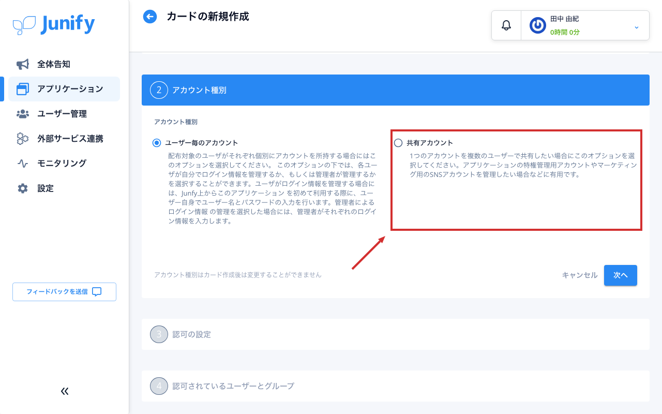Send feedback via フィードバックを送信 button
This screenshot has width=662, height=414.
[x=64, y=292]
